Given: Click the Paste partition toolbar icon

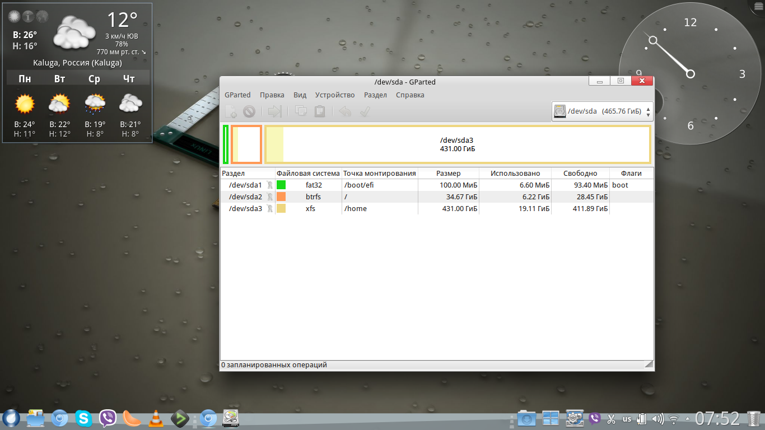Looking at the screenshot, I should pyautogui.click(x=320, y=111).
